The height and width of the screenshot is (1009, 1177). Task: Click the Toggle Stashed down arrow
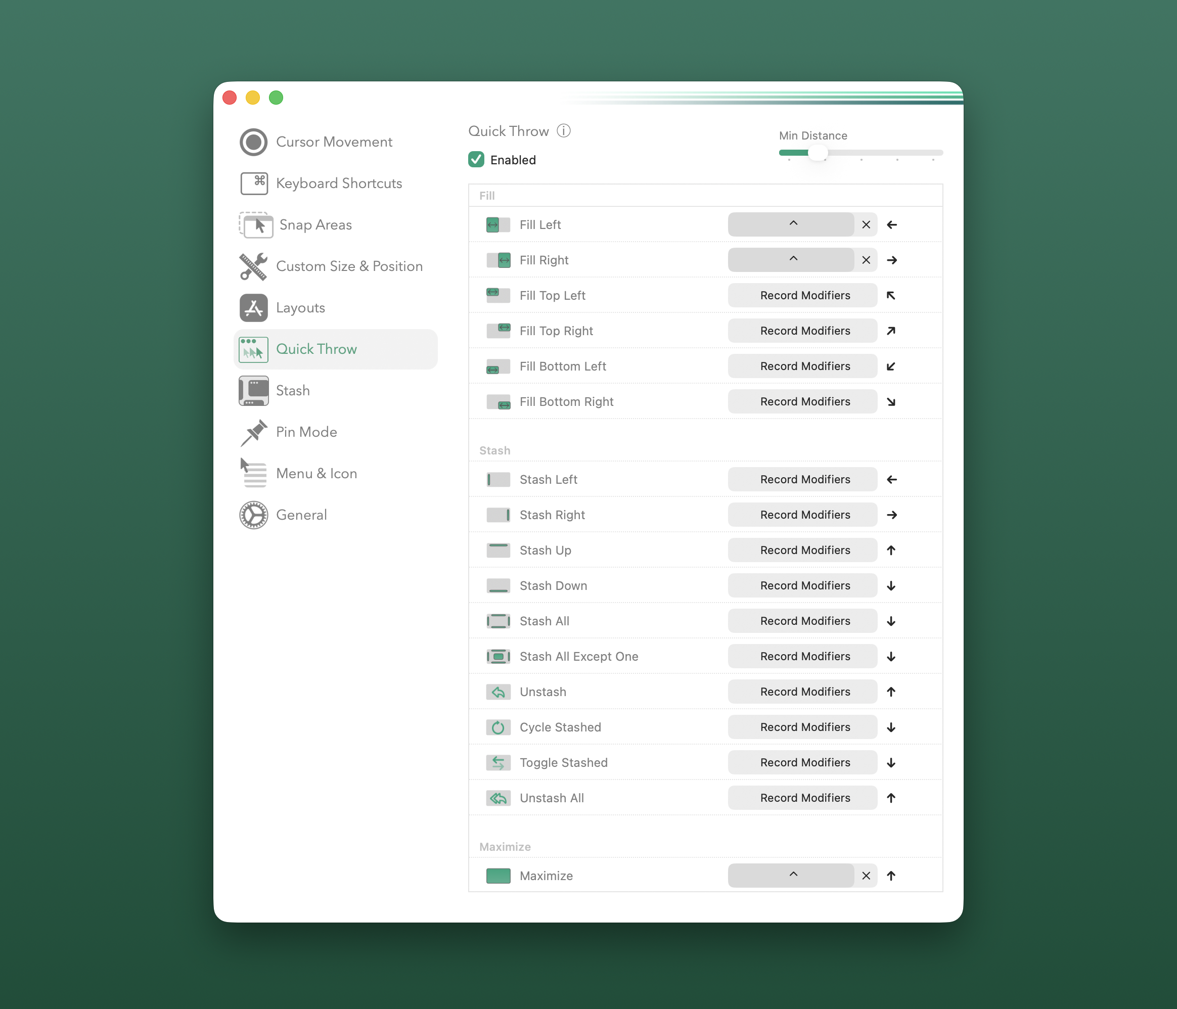[891, 763]
